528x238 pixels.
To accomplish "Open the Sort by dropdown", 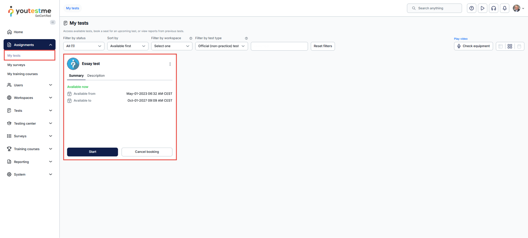I will (127, 46).
